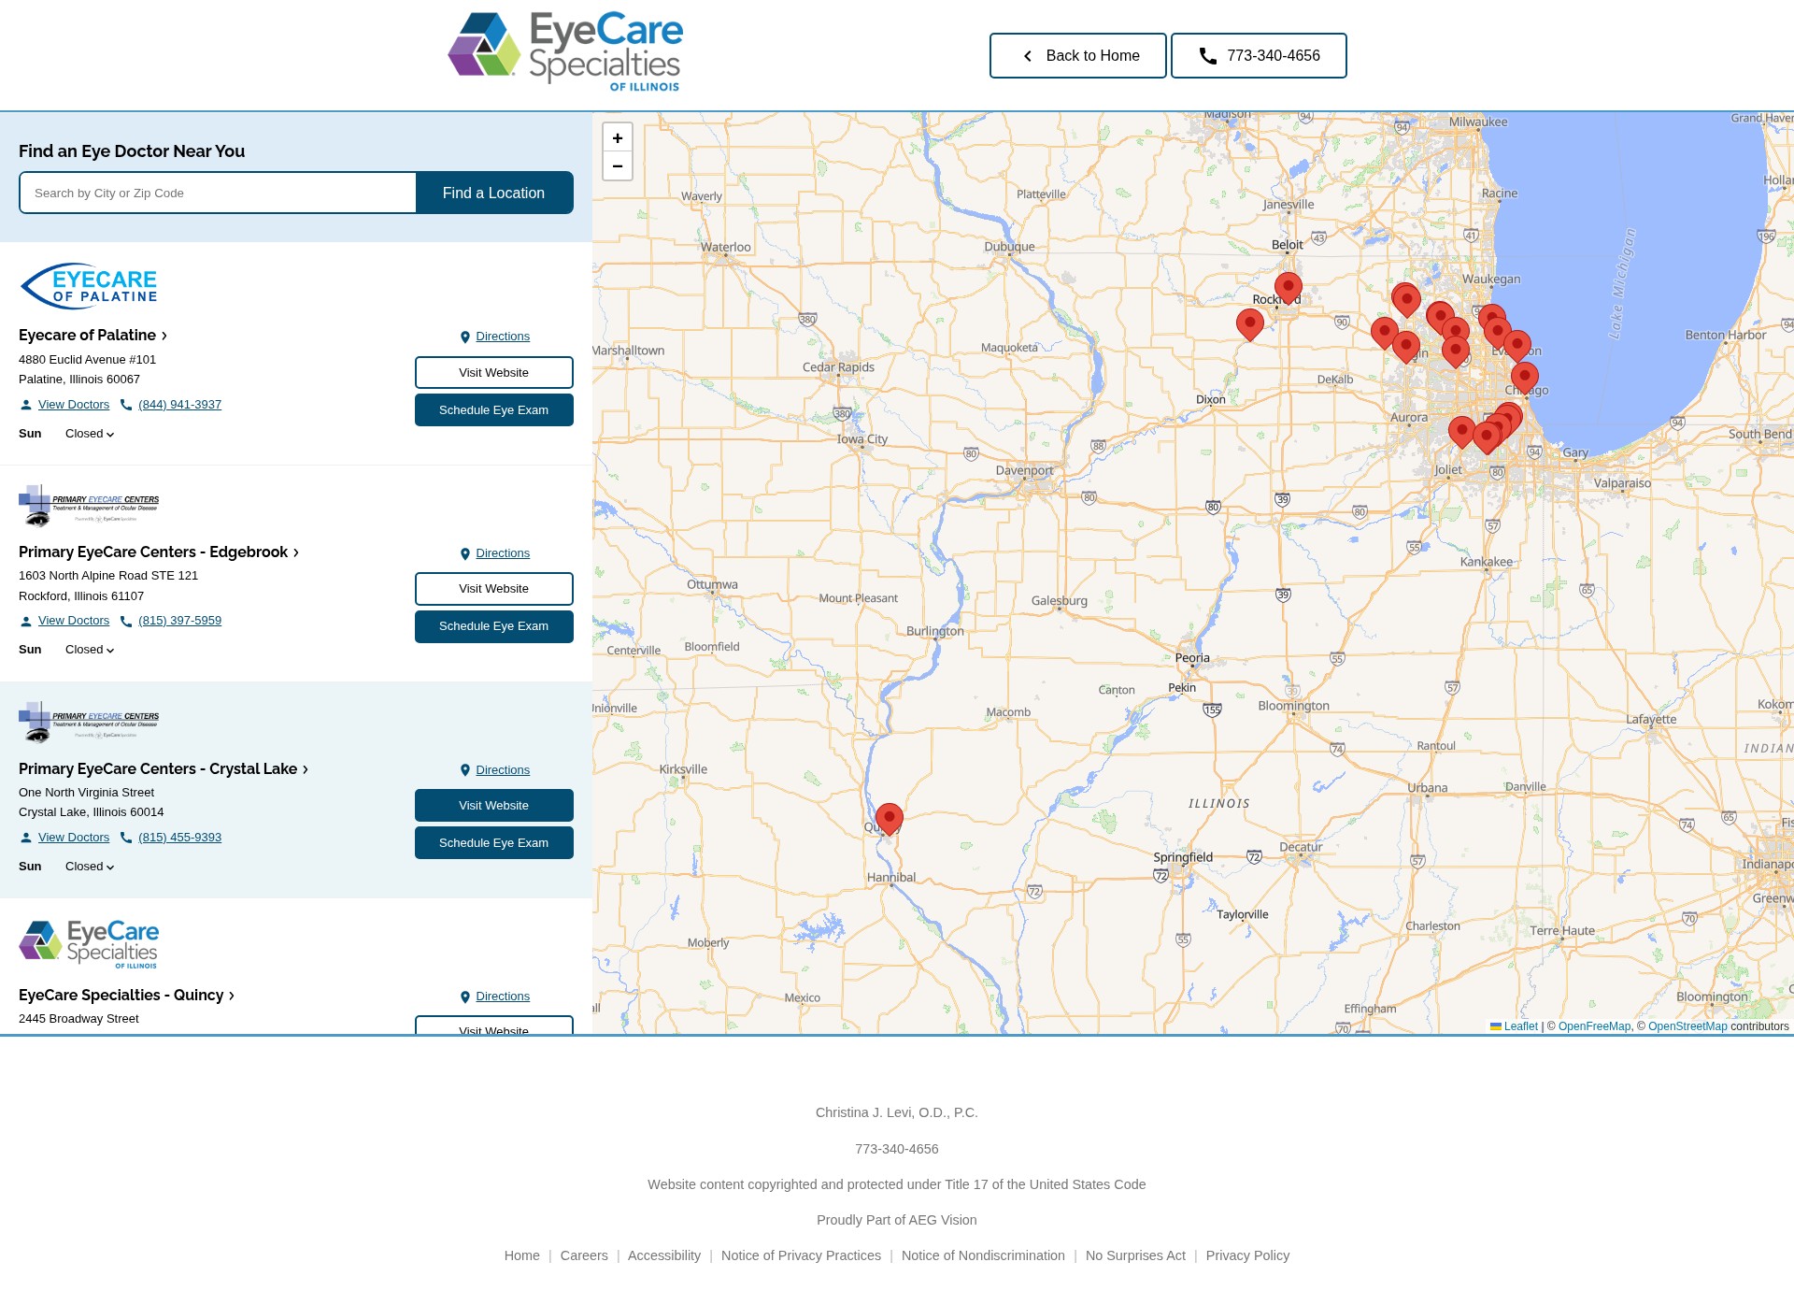The width and height of the screenshot is (1794, 1305).
Task: Click the Eyecare of Palatine logo
Action: [89, 286]
